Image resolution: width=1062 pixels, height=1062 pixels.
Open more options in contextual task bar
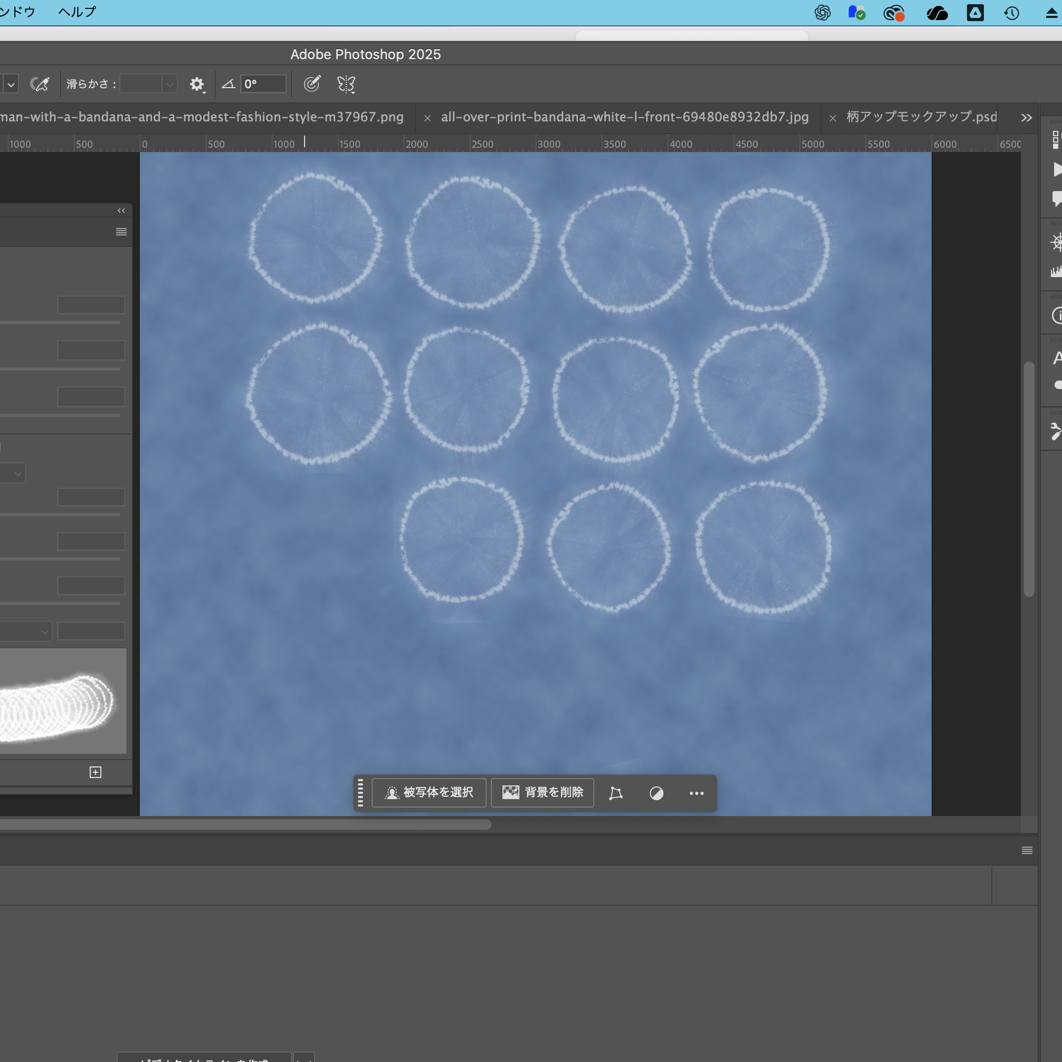click(696, 793)
